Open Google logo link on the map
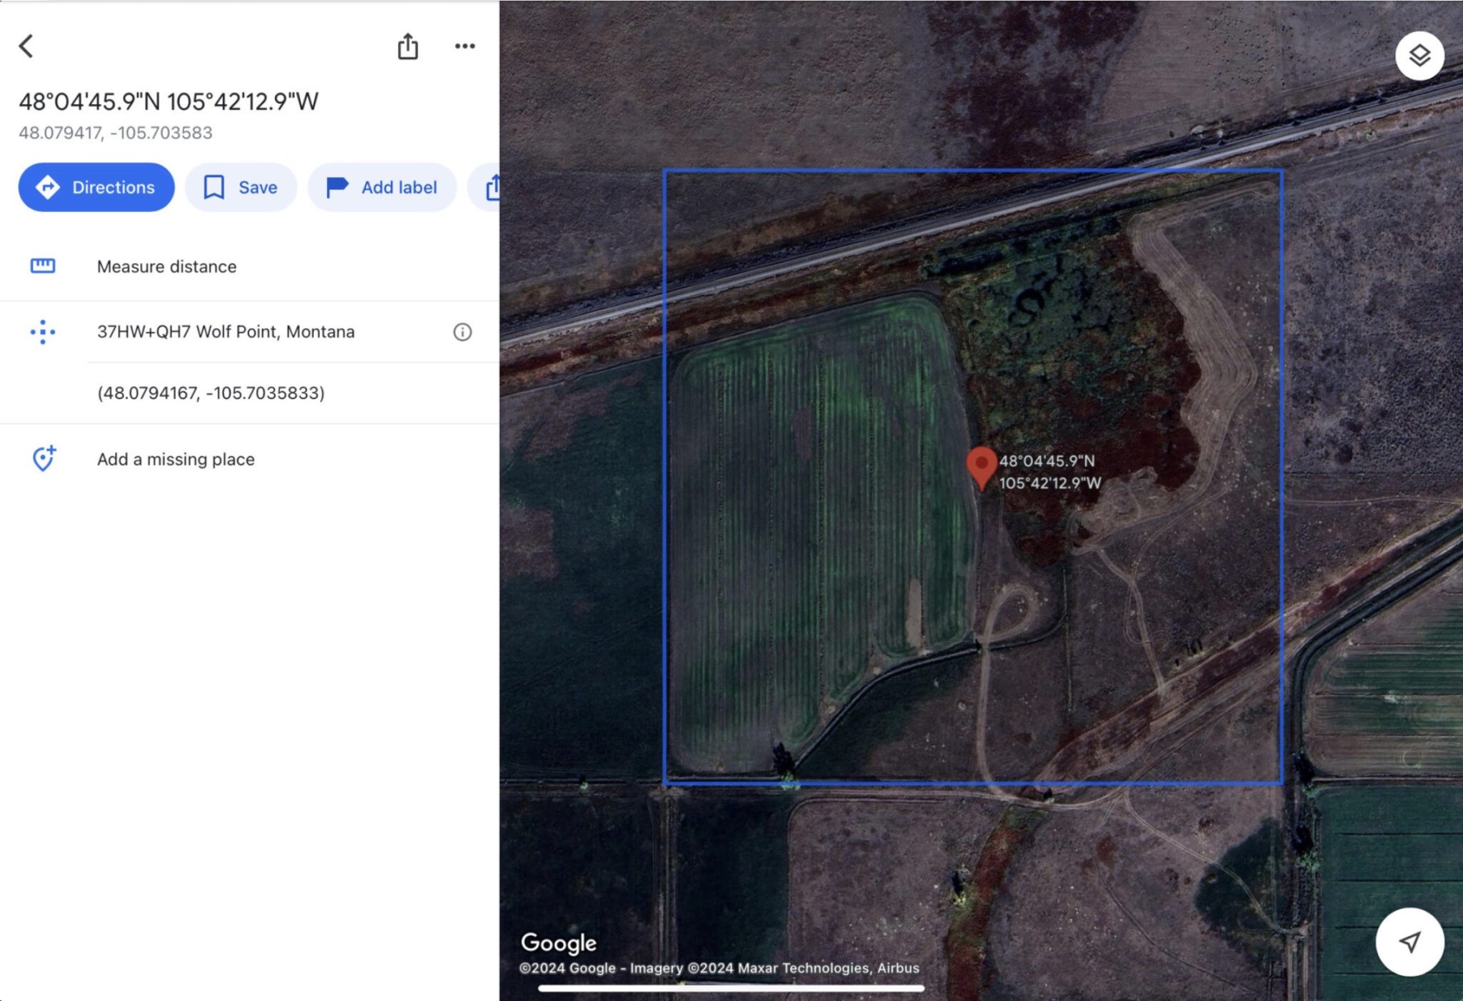This screenshot has width=1463, height=1001. (x=558, y=942)
